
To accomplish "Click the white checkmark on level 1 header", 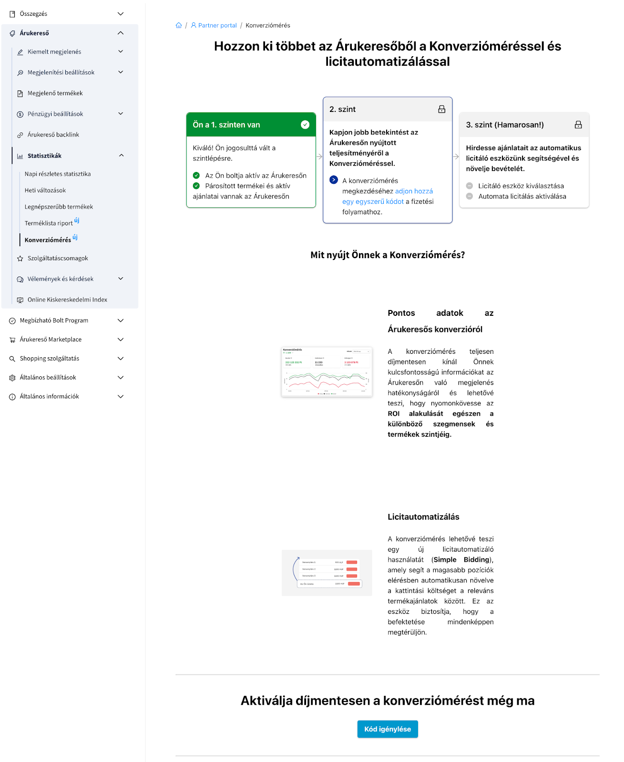I will click(x=305, y=125).
